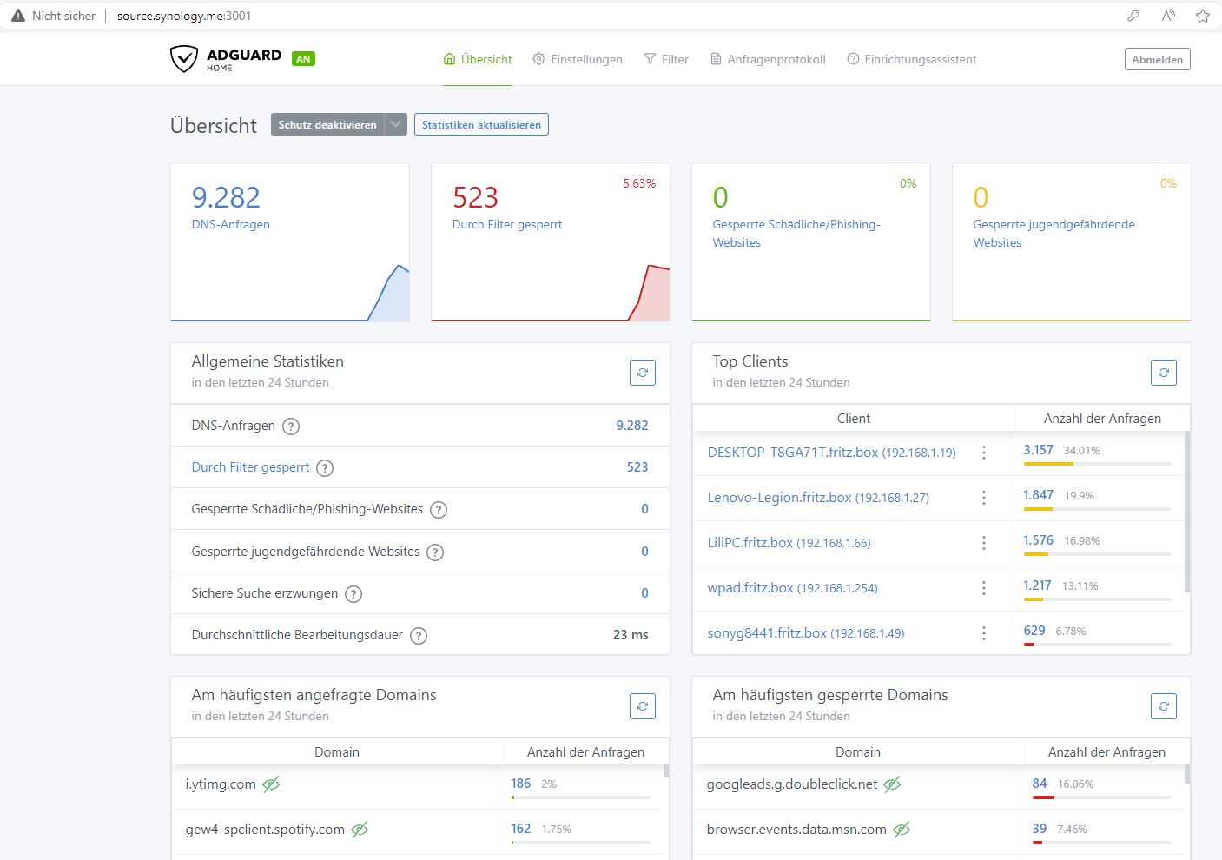
Task: Click the Statistiken aktualisieren button
Action: click(481, 124)
